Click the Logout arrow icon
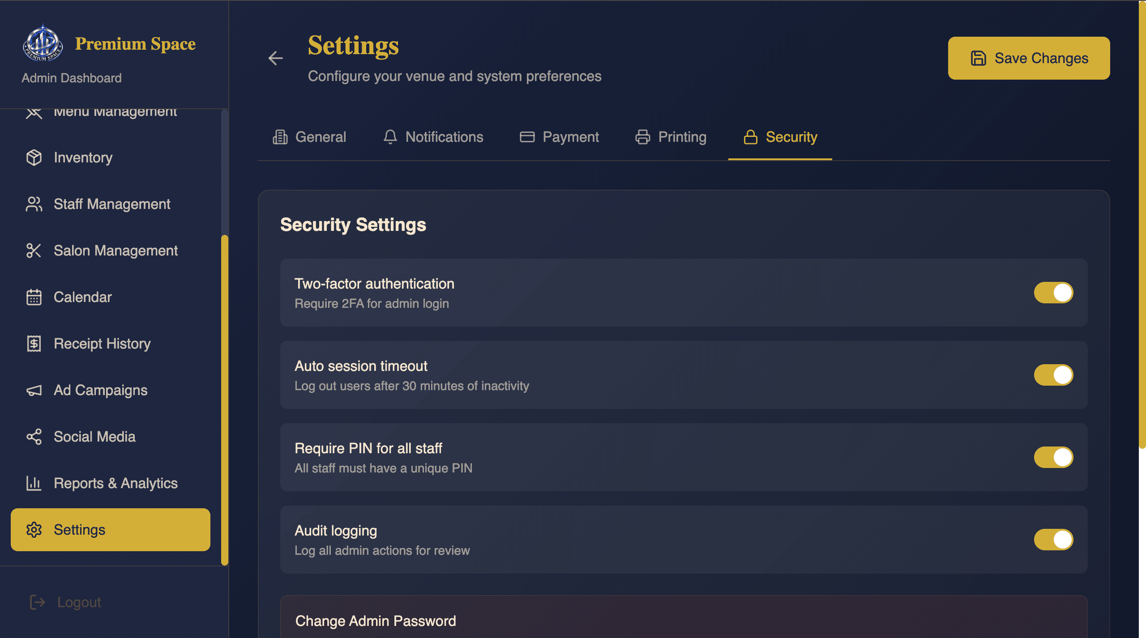Screen dimensions: 1146x638 38,602
